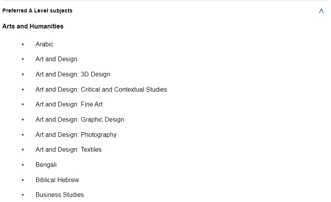Viewport: 331px width, 202px height.
Task: Select the Bengali list item
Action: tap(46, 165)
